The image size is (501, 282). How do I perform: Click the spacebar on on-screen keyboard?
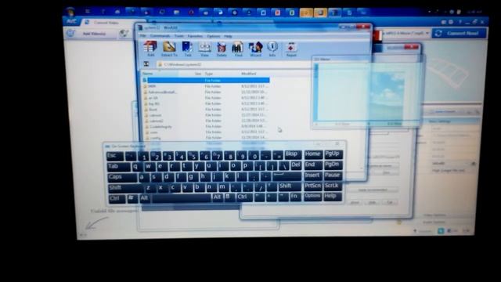(181, 198)
